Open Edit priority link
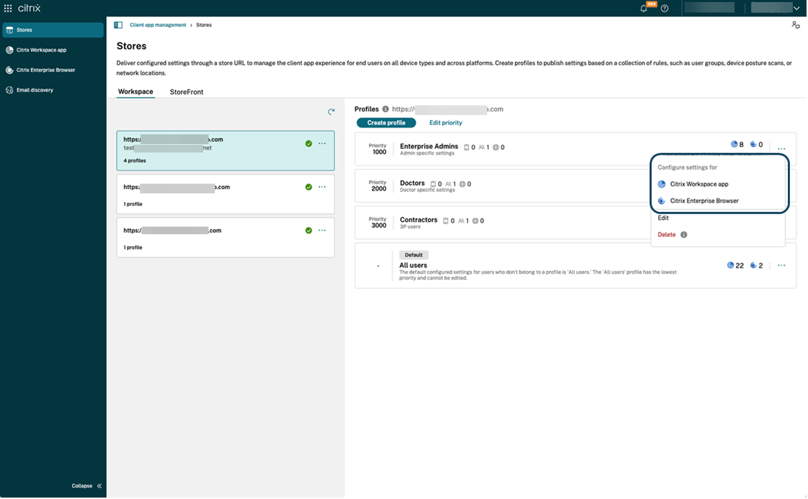 click(446, 123)
